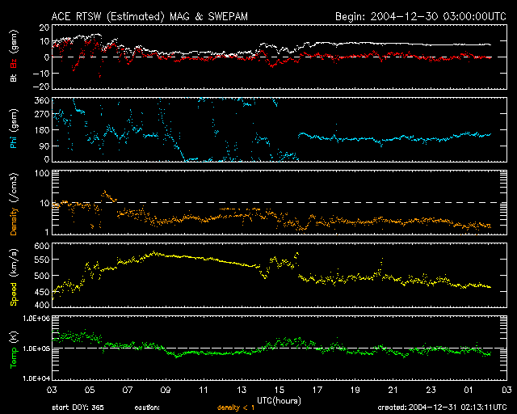Click the cyan "Phi" axis label
This screenshot has height=414, width=517.
(14, 142)
